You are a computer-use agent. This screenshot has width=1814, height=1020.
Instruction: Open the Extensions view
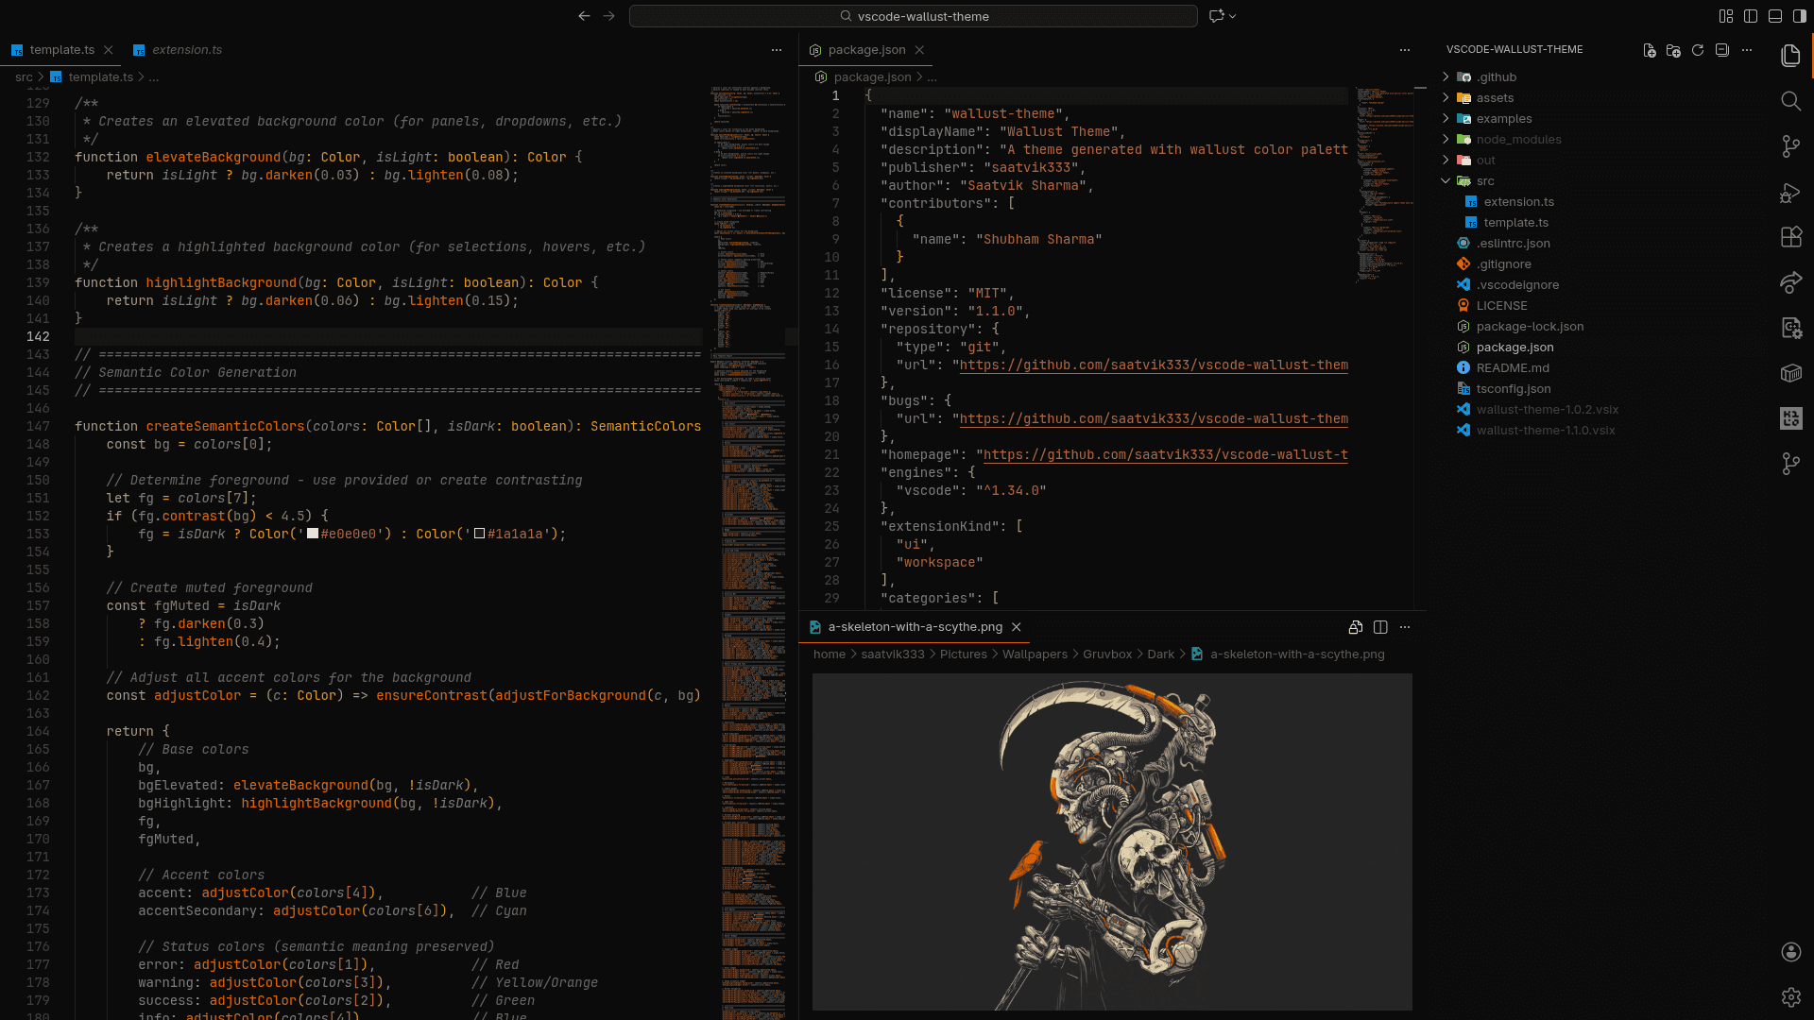pos(1791,237)
